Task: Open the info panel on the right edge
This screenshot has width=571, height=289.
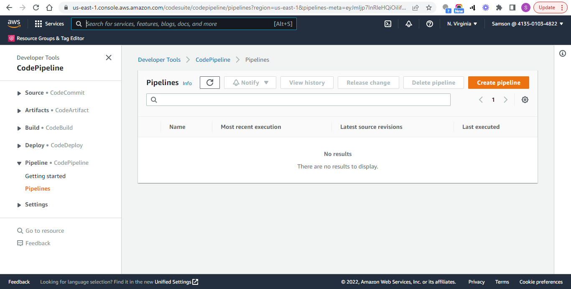Action: click(x=562, y=53)
